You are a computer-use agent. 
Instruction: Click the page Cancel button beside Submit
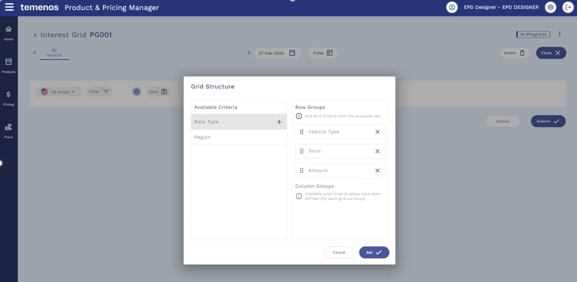[503, 121]
